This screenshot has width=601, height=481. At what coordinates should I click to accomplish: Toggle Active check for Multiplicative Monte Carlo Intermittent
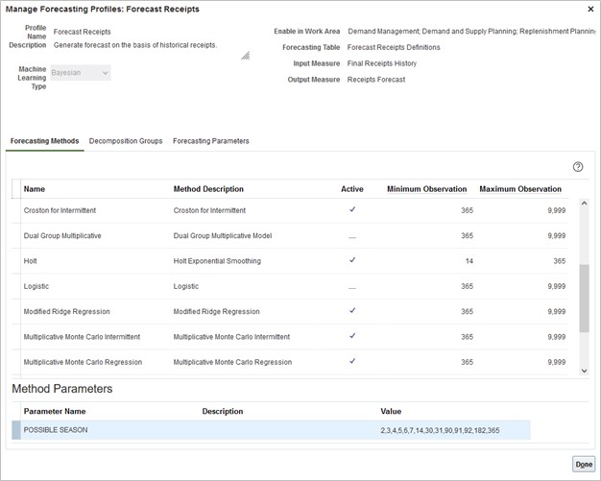pos(352,336)
